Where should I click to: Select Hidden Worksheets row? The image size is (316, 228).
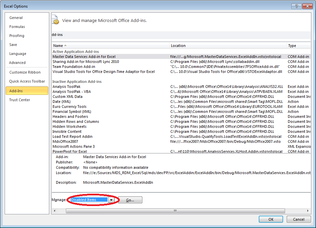(181, 126)
